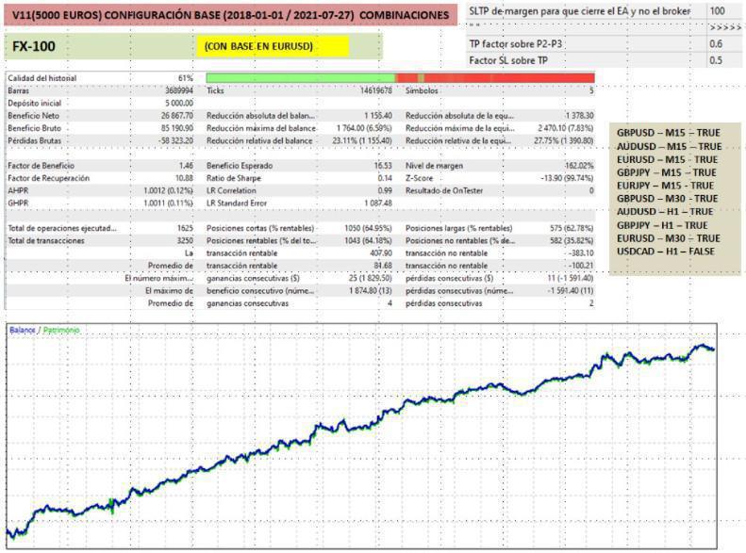Select the Z-Score value -13.90 (99.74%)

[x=567, y=178]
